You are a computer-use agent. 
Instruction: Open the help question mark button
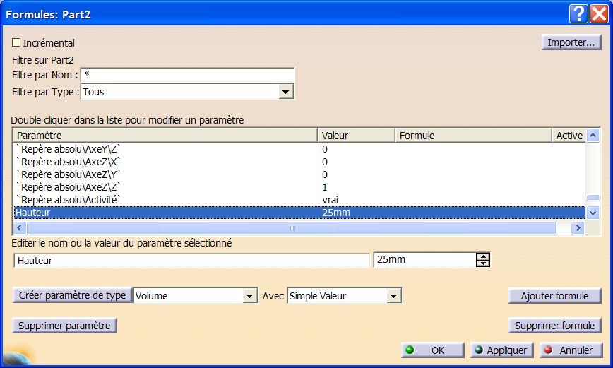(x=578, y=13)
